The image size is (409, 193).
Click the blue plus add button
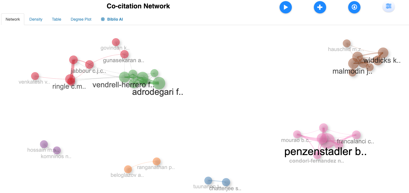coord(320,7)
